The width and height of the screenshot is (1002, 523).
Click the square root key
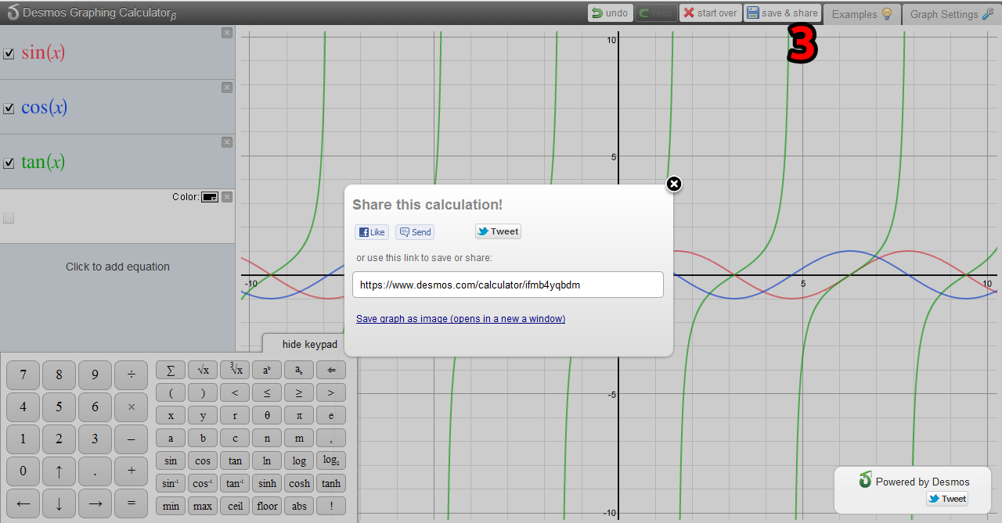point(203,370)
